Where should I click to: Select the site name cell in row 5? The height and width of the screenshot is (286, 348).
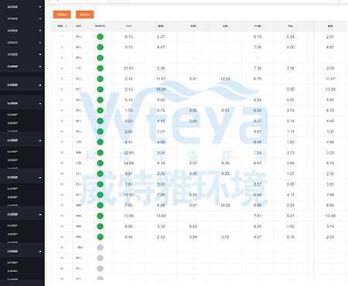coord(79,79)
